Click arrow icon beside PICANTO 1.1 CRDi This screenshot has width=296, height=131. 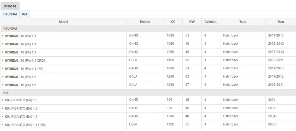coord(3,125)
